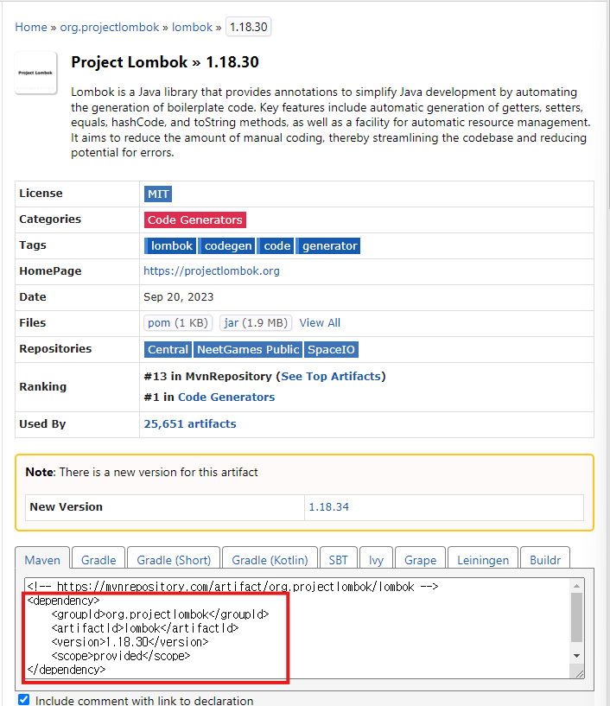This screenshot has width=610, height=706.
Task: Click the MIT license badge
Action: click(x=158, y=194)
